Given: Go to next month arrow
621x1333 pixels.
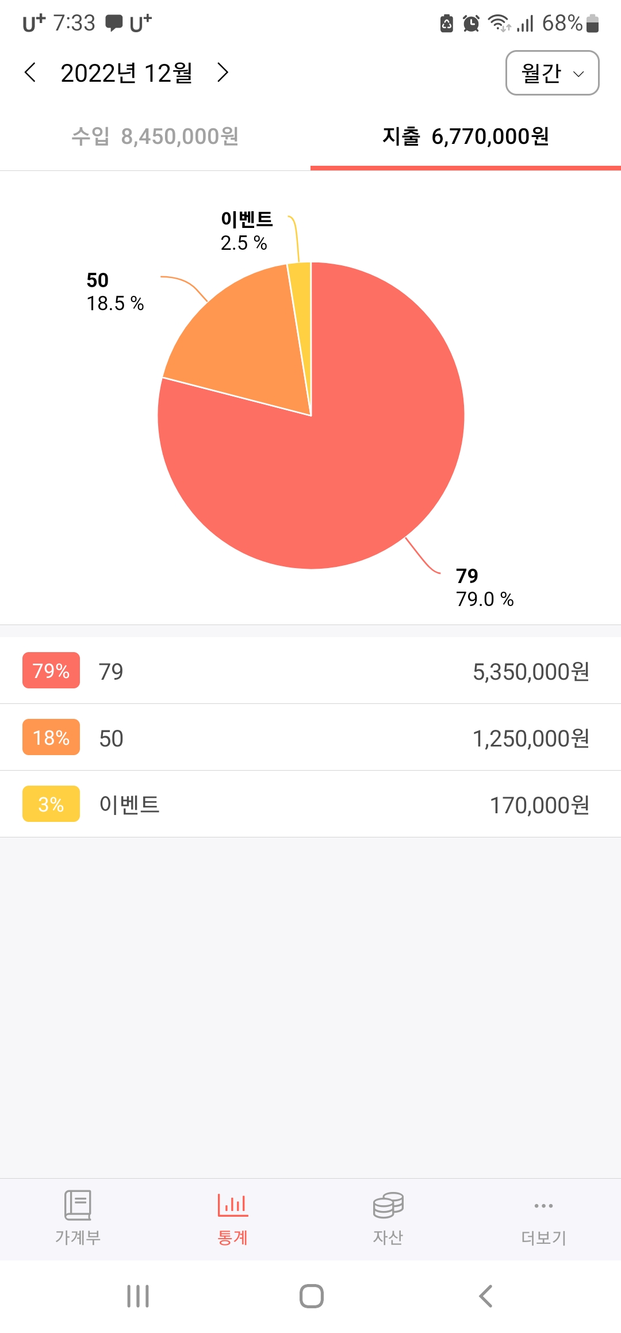Looking at the screenshot, I should [x=223, y=73].
